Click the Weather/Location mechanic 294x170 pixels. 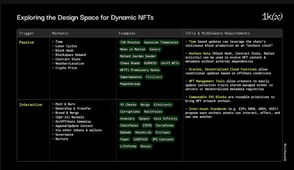tap(70, 64)
